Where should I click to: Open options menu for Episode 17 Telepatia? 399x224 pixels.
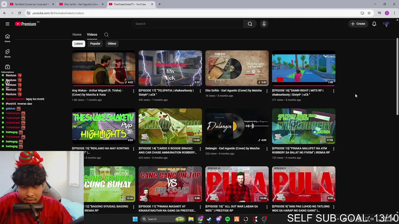pos(200,91)
